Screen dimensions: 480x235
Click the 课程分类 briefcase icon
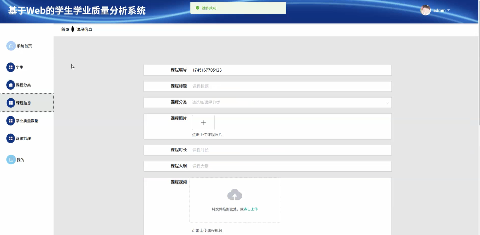point(10,85)
